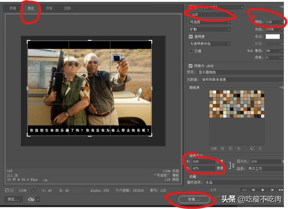Click the 十六进制: 282828 hex readout
288x209 pixels.
[130, 190]
